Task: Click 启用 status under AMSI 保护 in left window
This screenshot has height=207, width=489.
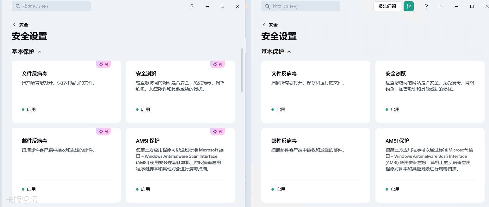Action: click(x=143, y=189)
